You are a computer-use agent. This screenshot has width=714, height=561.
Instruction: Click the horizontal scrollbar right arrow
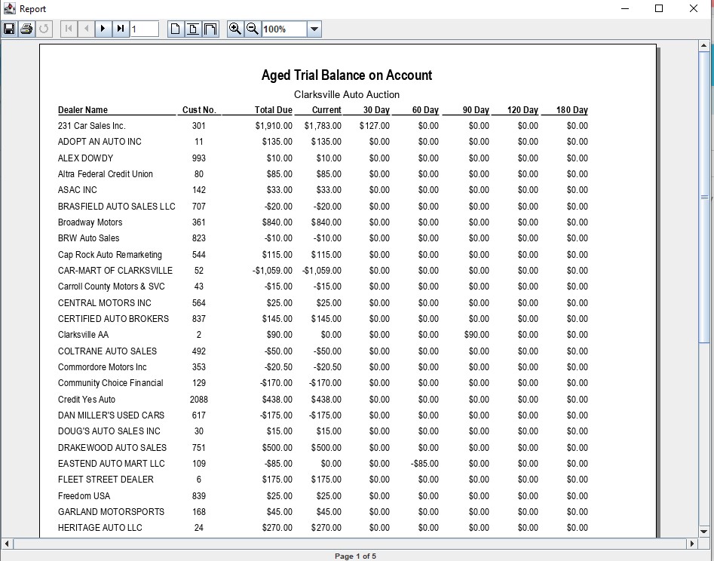(692, 543)
